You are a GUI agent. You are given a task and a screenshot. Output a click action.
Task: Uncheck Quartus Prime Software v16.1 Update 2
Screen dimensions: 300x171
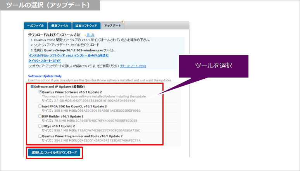tap(40, 92)
